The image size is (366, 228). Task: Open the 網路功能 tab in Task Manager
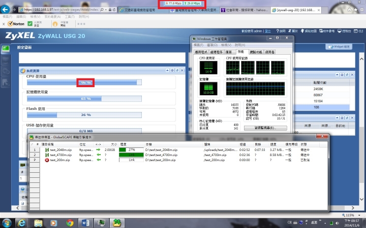[256, 52]
